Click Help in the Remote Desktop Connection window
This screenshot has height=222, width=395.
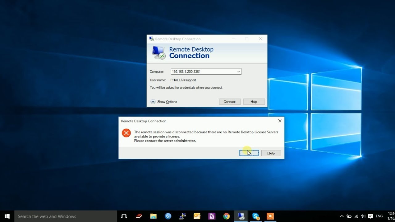pos(254,102)
